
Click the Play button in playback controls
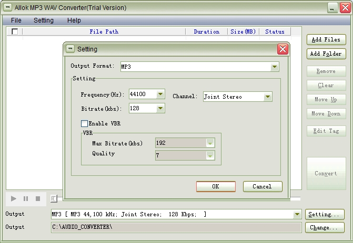pos(14,199)
